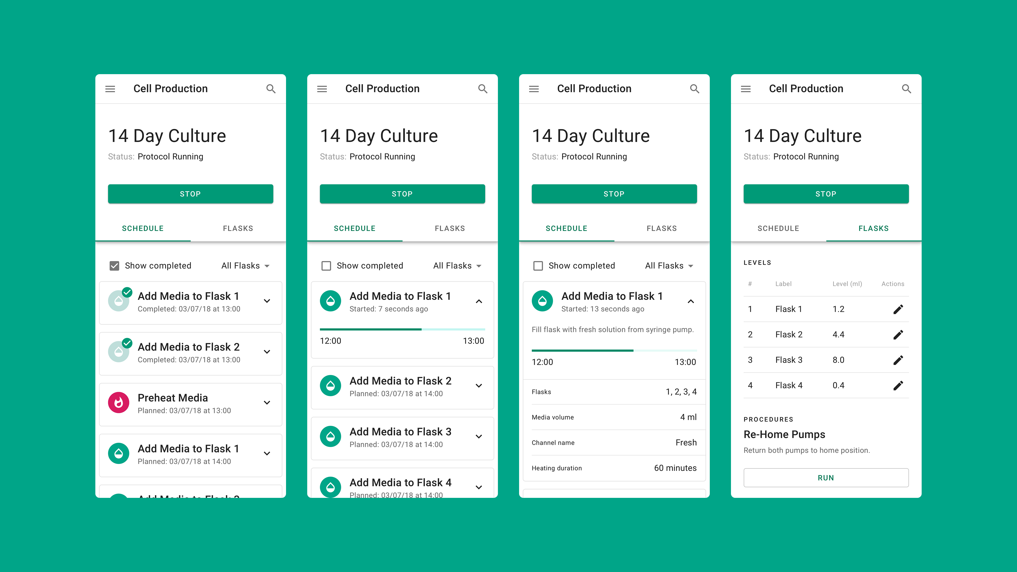Collapse the running Add Media to Flask 1 task
The image size is (1017, 572).
tap(479, 301)
